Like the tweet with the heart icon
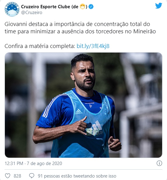Viewport: 167px width, 180px height. coord(8,176)
